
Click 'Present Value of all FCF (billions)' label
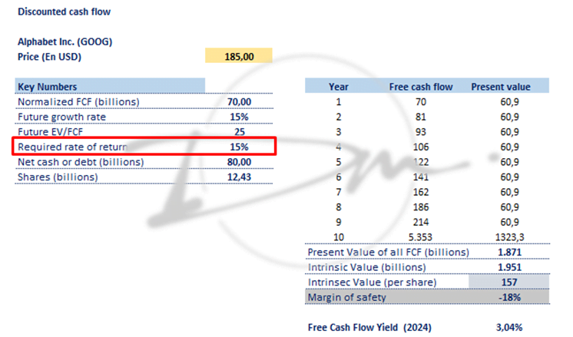click(x=388, y=253)
